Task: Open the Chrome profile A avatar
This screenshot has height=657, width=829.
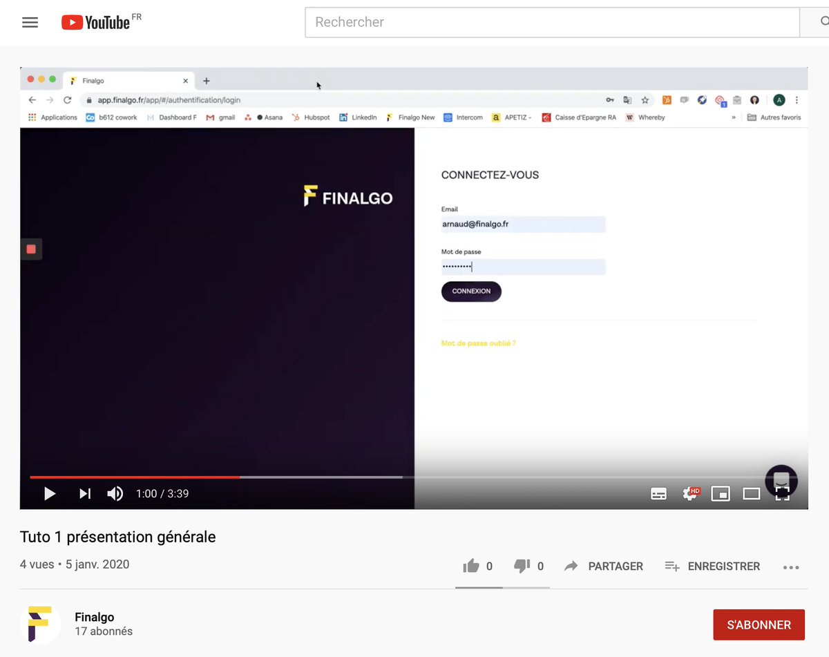Action: (779, 100)
